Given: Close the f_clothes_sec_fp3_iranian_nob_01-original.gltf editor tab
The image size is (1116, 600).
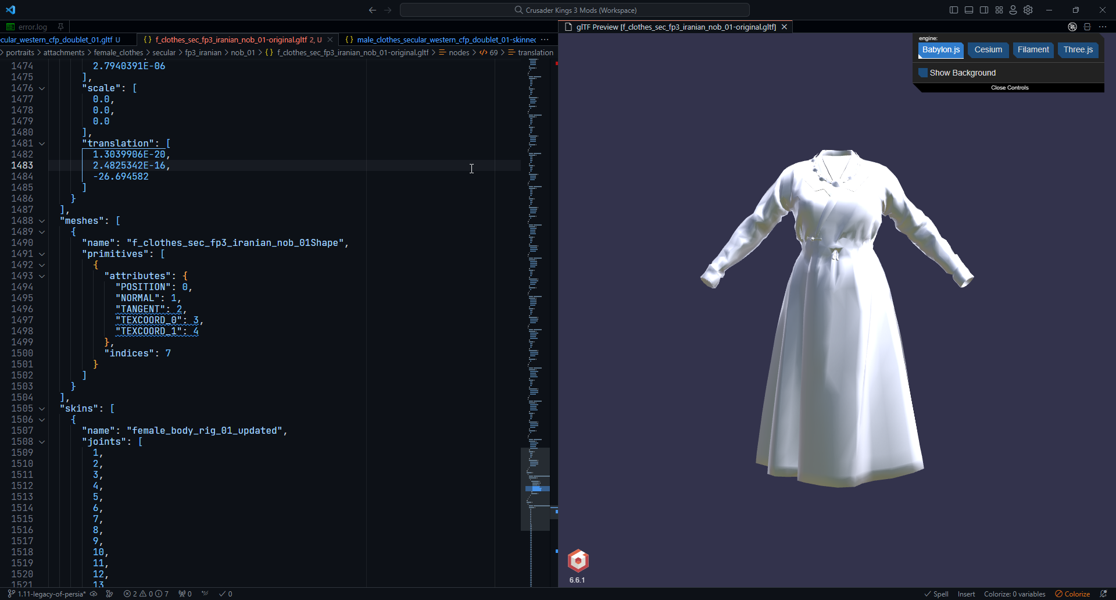Looking at the screenshot, I should (x=330, y=40).
